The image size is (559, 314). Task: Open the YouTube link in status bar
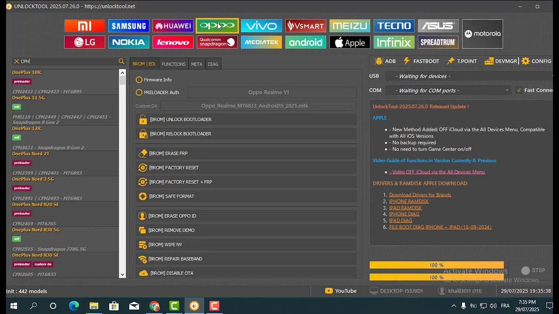(341, 291)
